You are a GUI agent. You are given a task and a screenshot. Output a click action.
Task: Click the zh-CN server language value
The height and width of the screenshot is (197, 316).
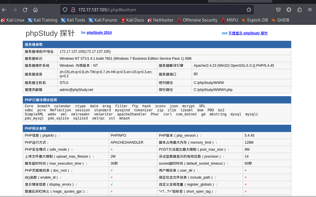[x=106, y=74]
